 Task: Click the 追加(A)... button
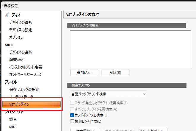[84, 72]
